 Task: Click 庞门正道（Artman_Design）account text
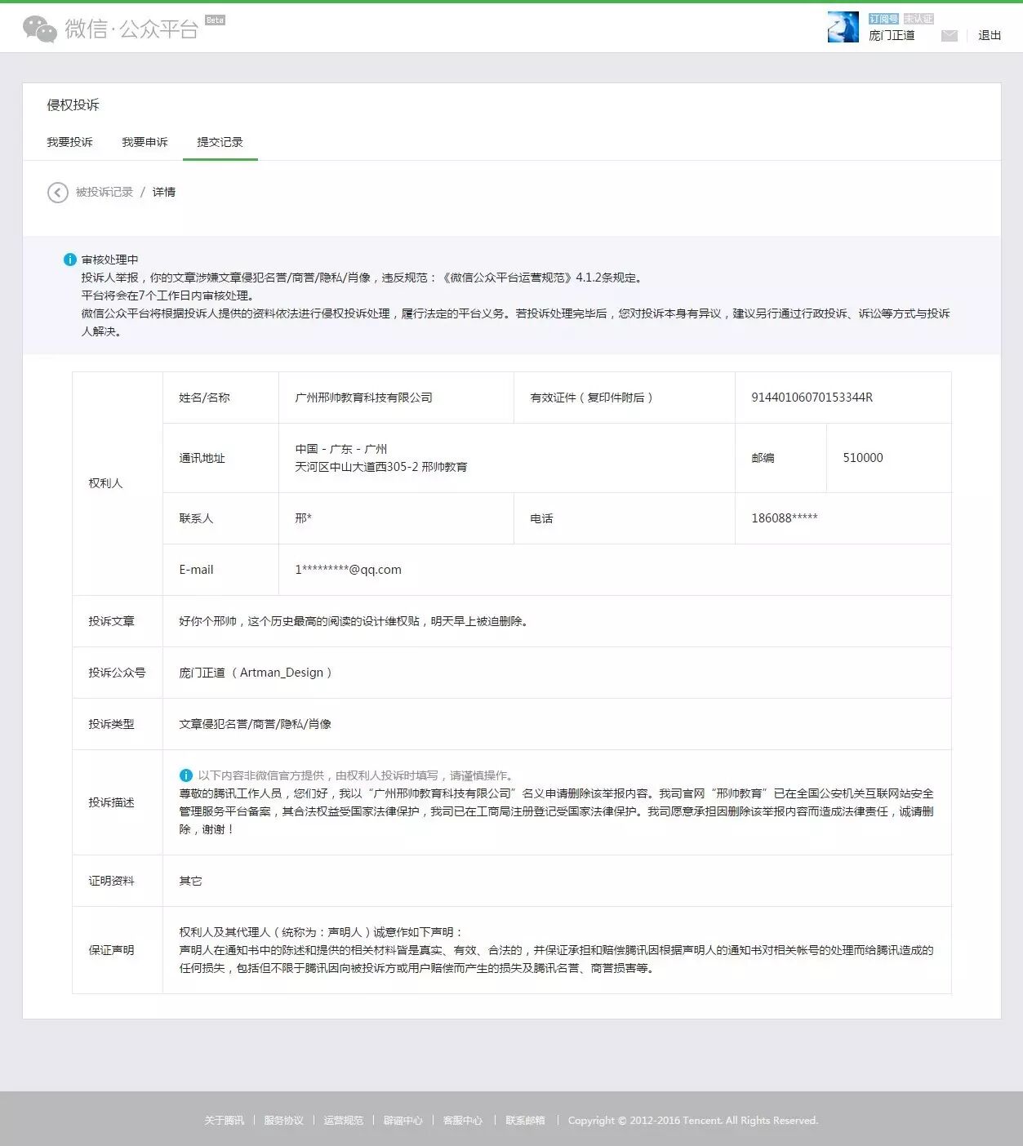coord(256,673)
